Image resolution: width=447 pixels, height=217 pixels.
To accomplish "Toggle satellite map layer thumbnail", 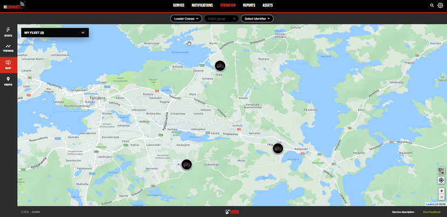I will pos(441,171).
